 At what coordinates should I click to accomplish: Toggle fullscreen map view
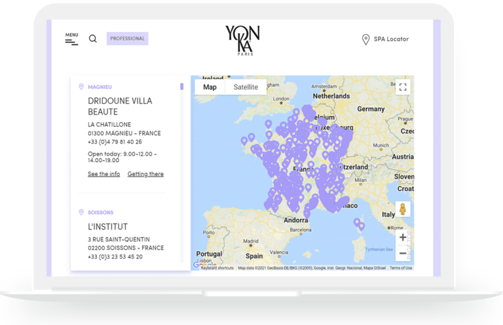(x=402, y=87)
